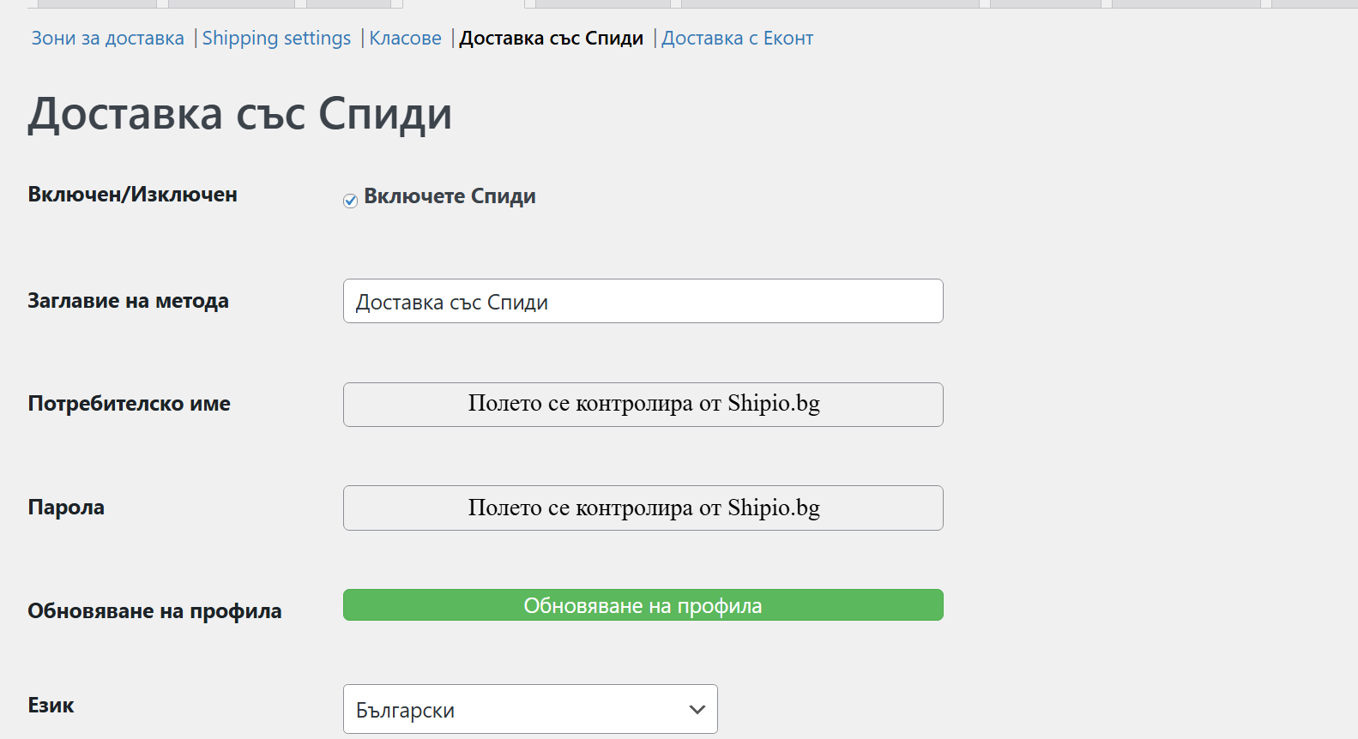Click the Заглавие на метода label
Screen dimensions: 1358x739
coord(129,301)
